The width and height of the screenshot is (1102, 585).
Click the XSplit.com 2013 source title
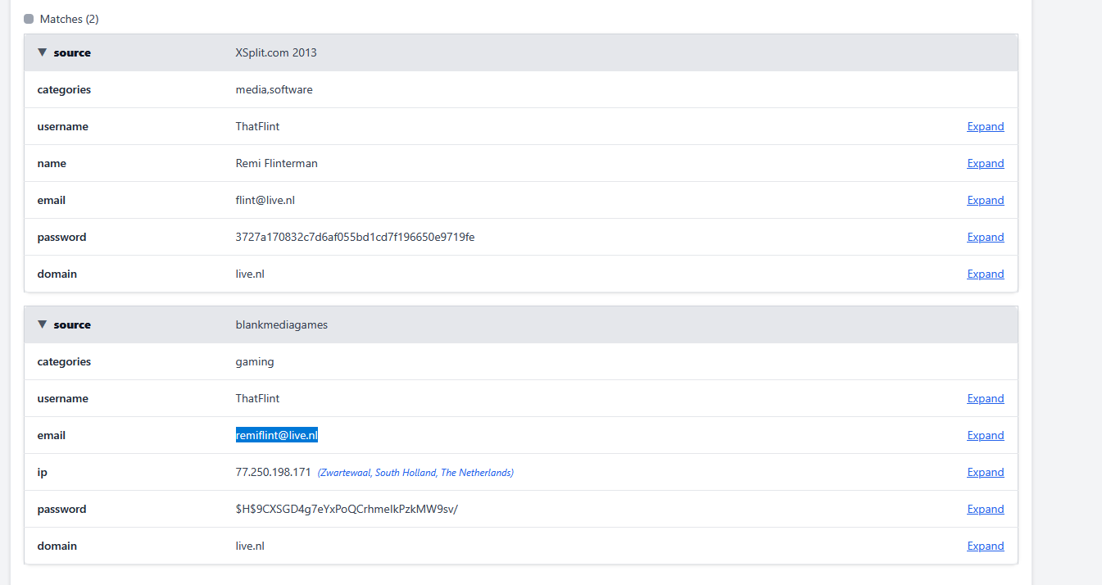pyautogui.click(x=276, y=52)
